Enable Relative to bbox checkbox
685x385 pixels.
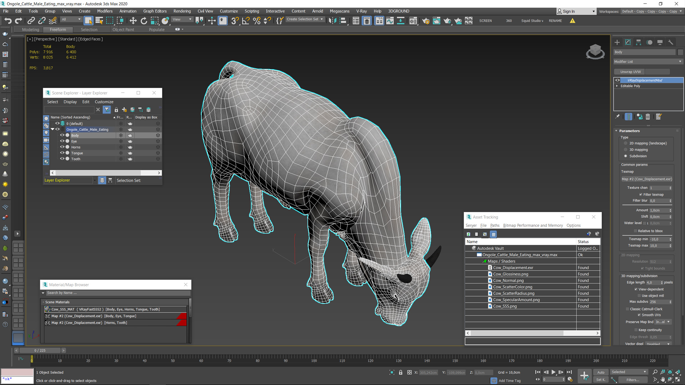click(635, 231)
